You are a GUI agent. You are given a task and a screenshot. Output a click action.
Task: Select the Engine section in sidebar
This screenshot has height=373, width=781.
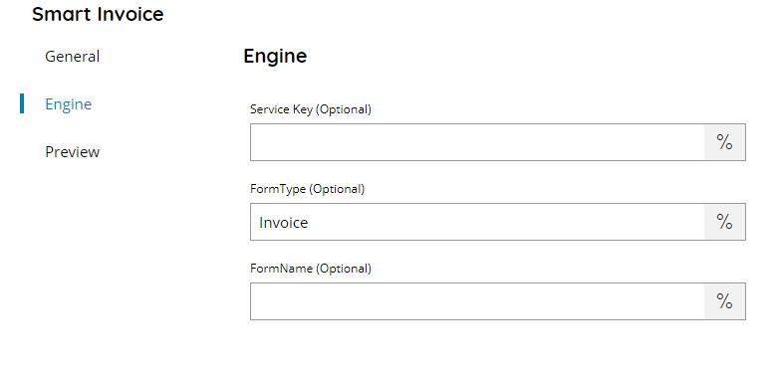click(x=68, y=103)
